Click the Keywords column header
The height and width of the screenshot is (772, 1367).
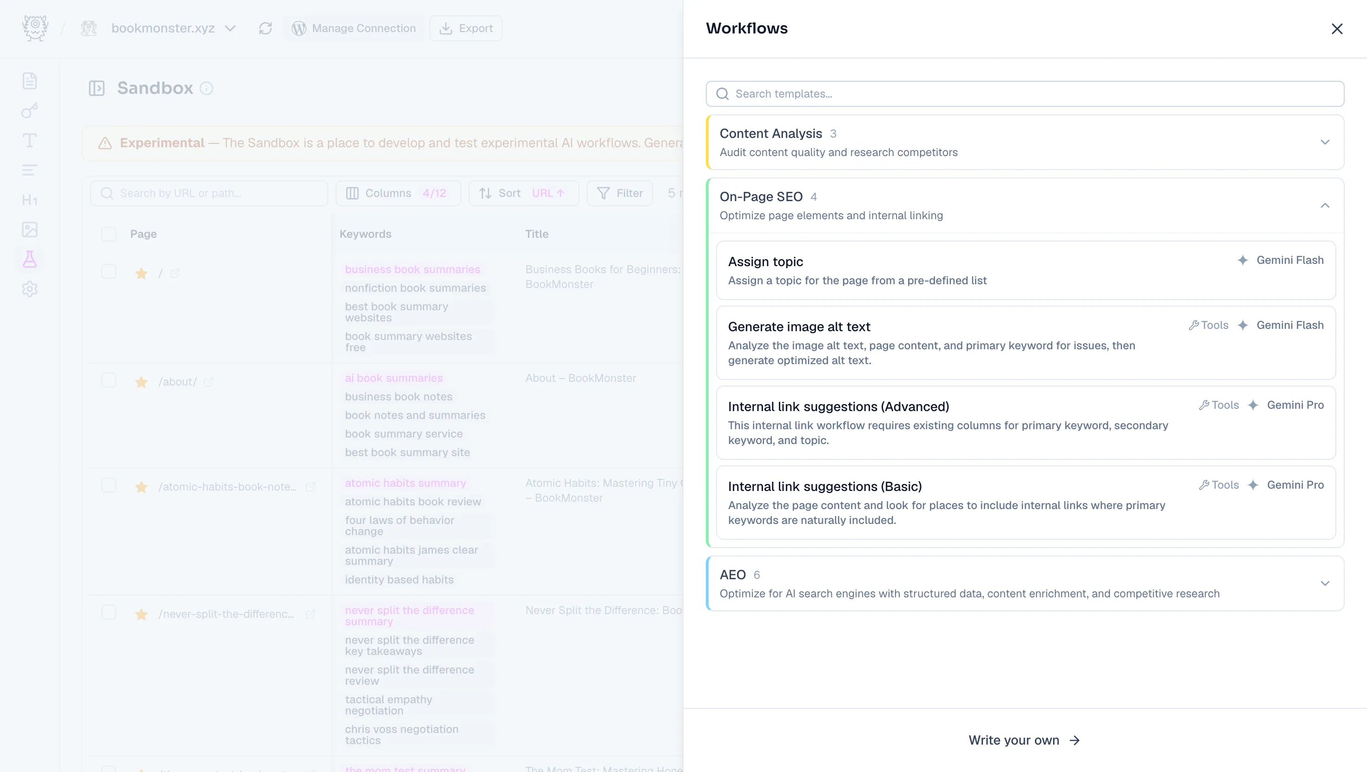[x=365, y=235]
